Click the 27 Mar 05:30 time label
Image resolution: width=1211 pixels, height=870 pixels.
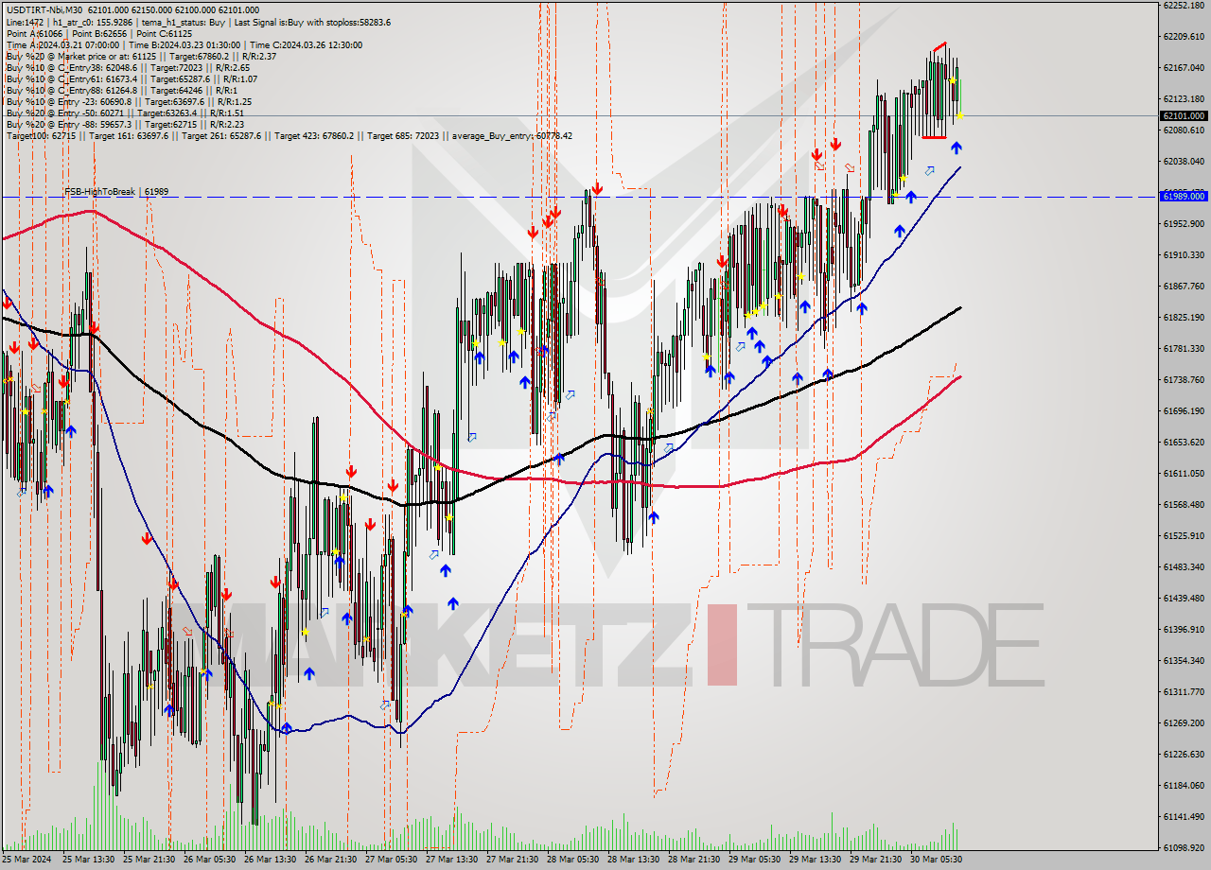pos(391,860)
